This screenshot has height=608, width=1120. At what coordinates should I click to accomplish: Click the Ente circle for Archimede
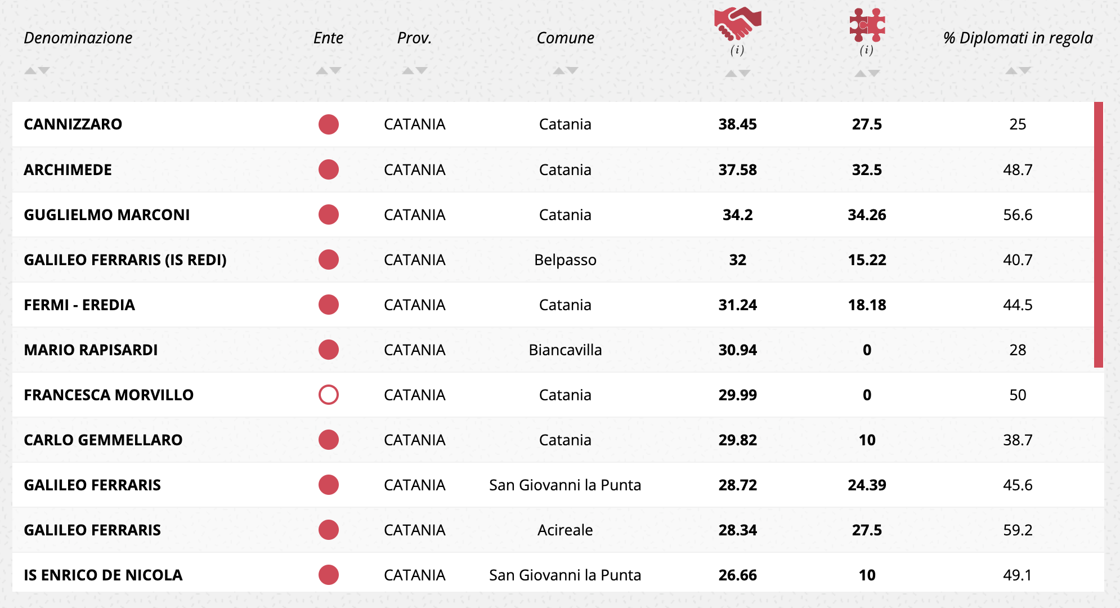[x=329, y=169]
